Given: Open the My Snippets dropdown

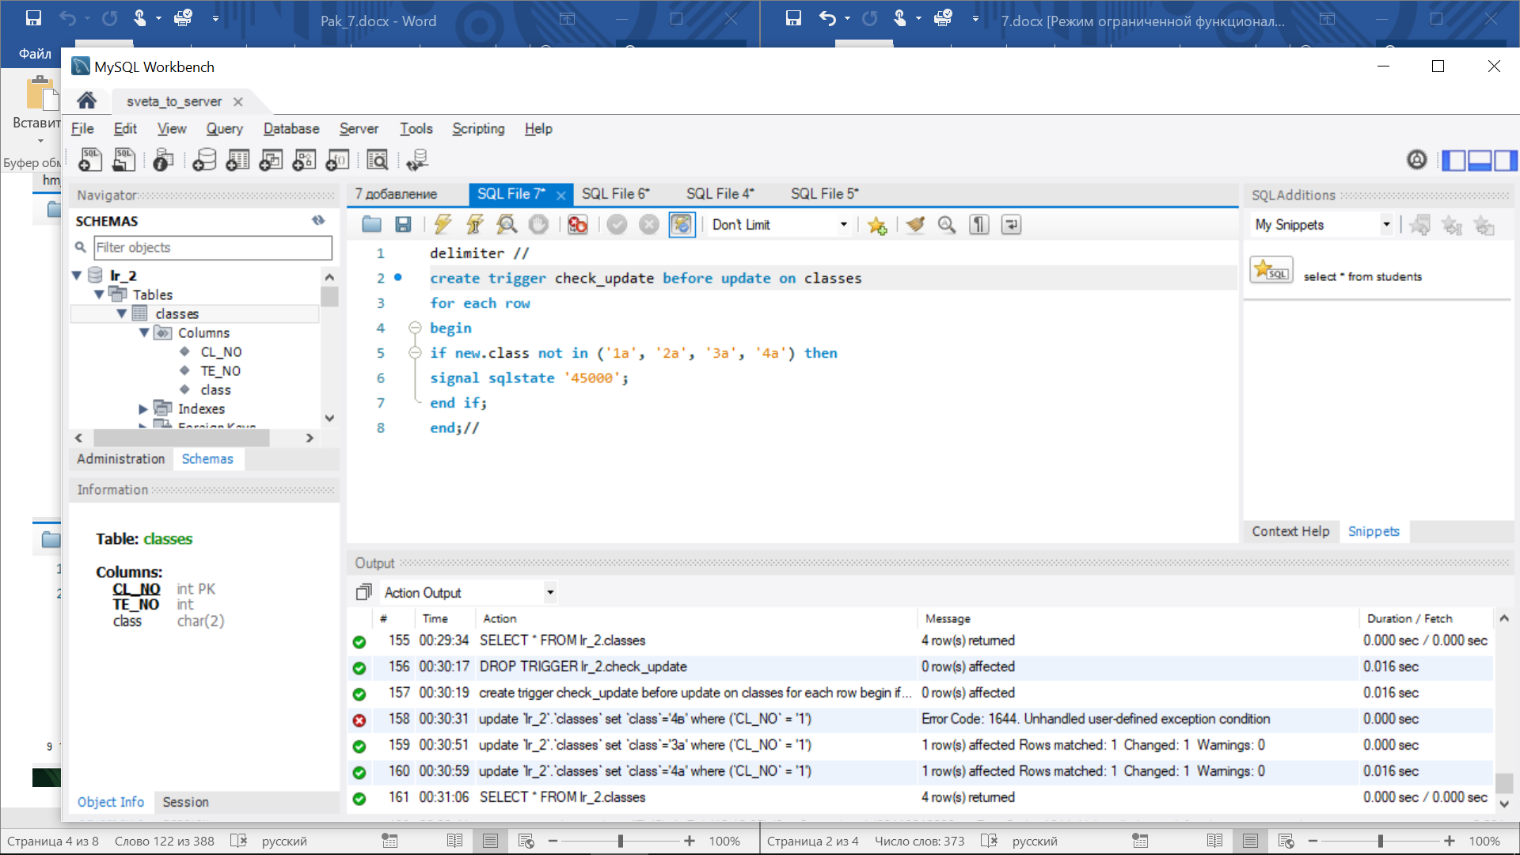Looking at the screenshot, I should tap(1322, 225).
